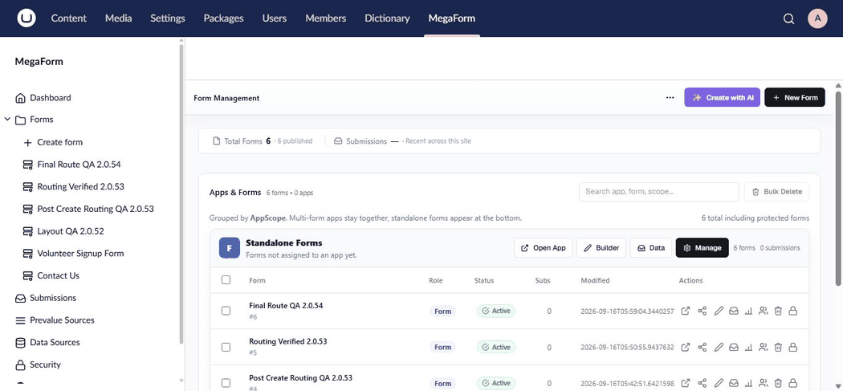Select Routing Verified 2.0.53 in sidebar tree

pyautogui.click(x=80, y=186)
